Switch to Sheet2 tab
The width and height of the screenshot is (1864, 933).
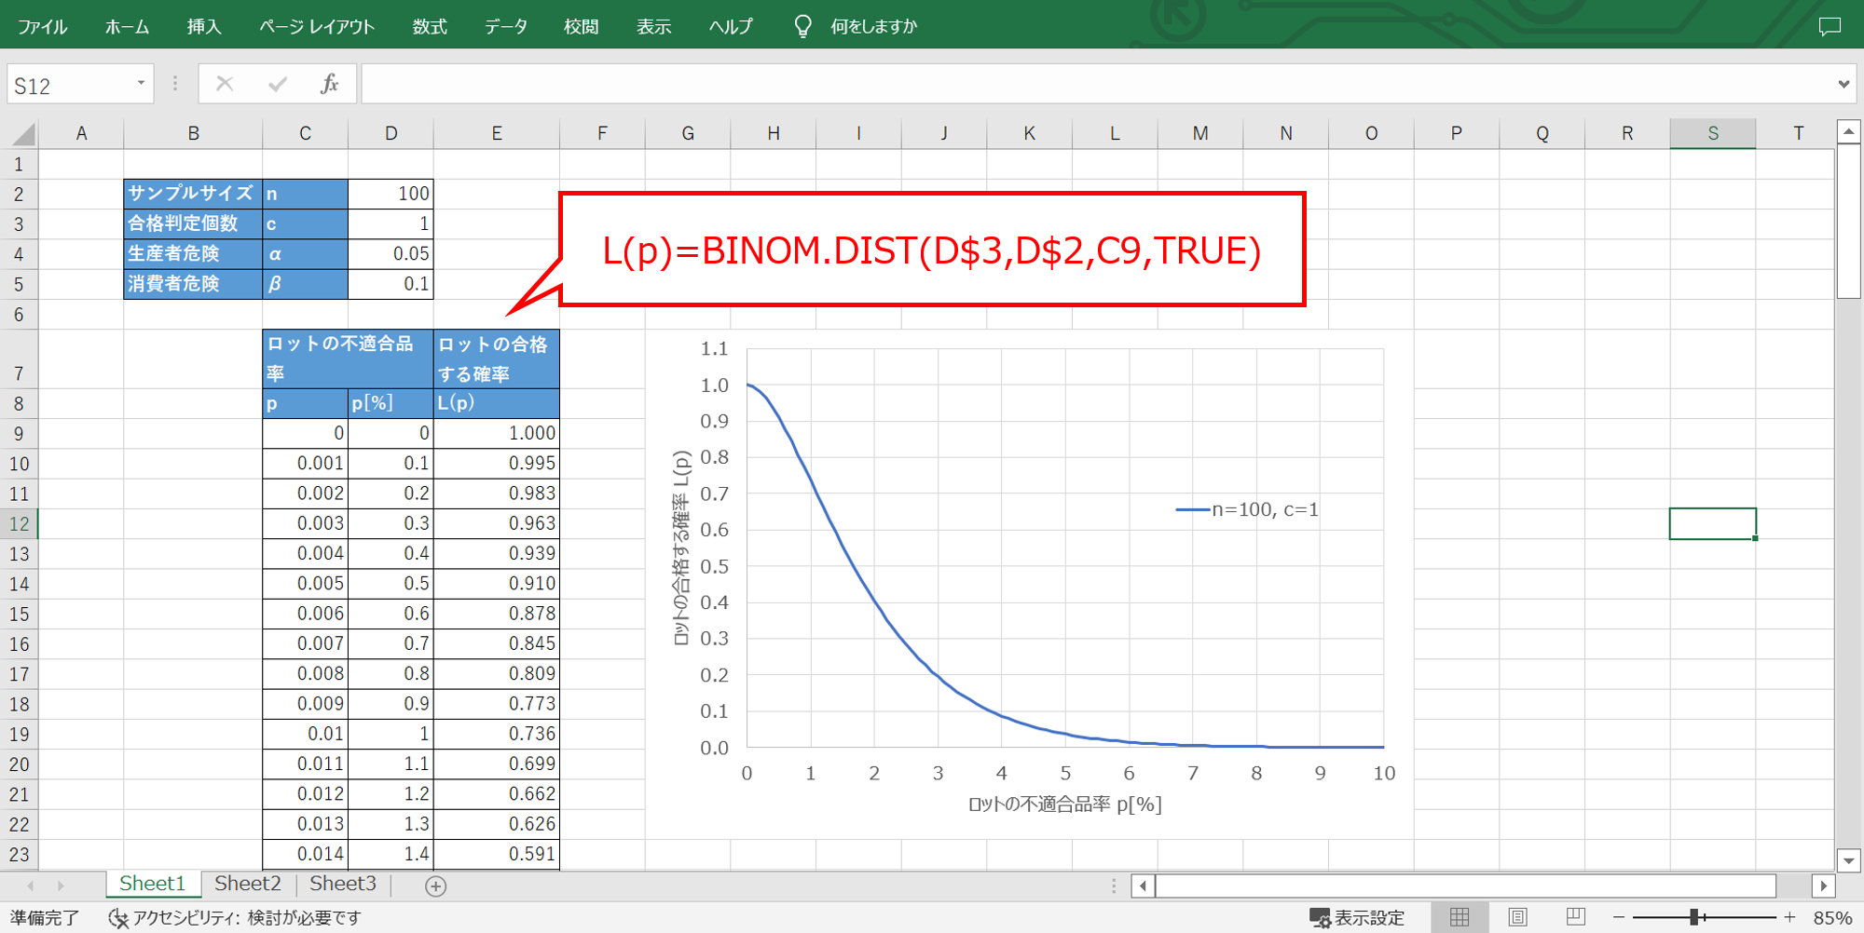pos(247,884)
